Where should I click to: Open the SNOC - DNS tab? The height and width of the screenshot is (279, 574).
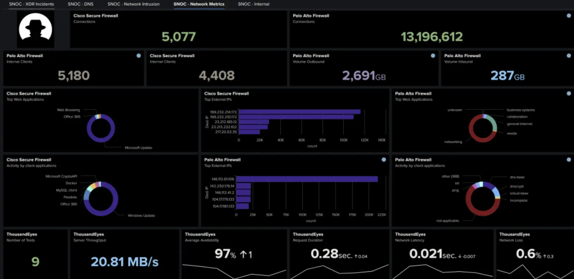tap(80, 4)
